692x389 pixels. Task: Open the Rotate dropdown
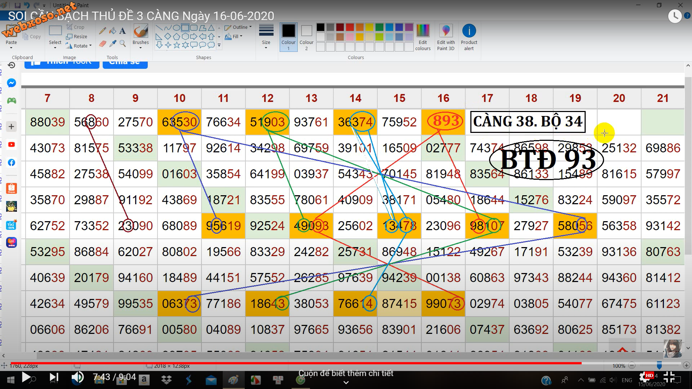tap(79, 46)
